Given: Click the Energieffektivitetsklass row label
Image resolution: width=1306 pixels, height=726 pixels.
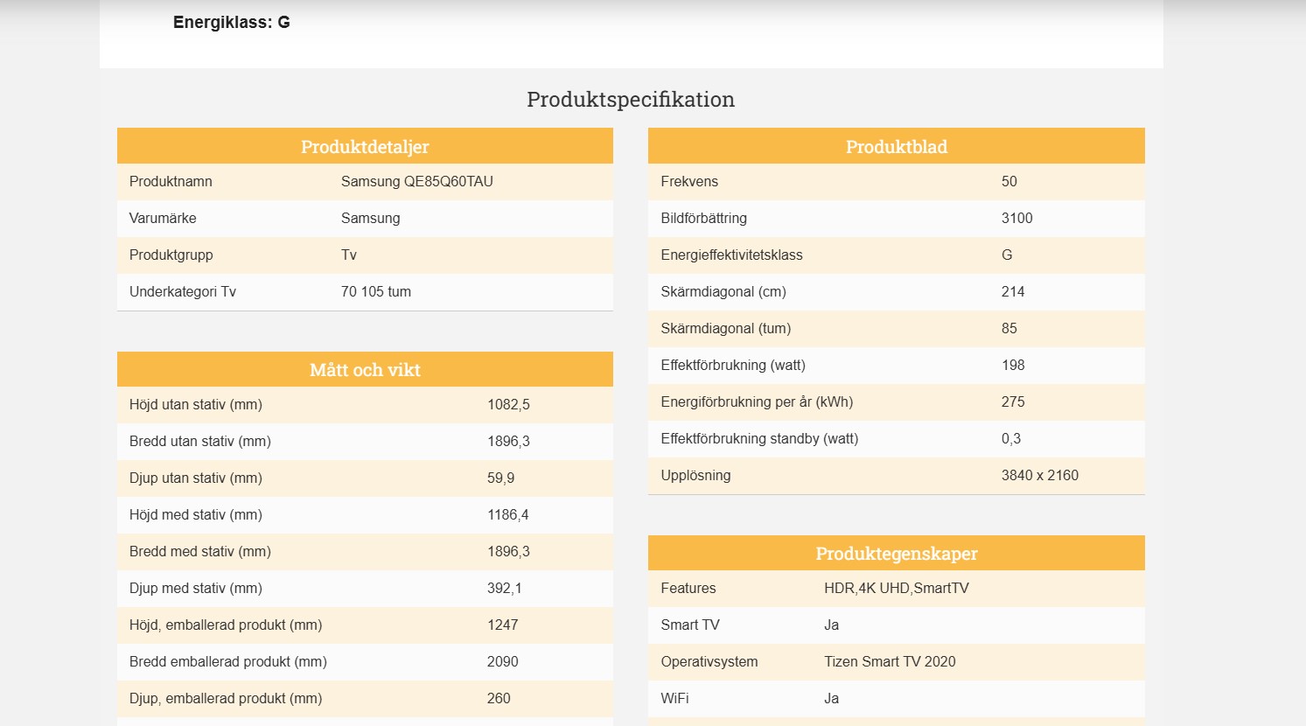Looking at the screenshot, I should [731, 255].
